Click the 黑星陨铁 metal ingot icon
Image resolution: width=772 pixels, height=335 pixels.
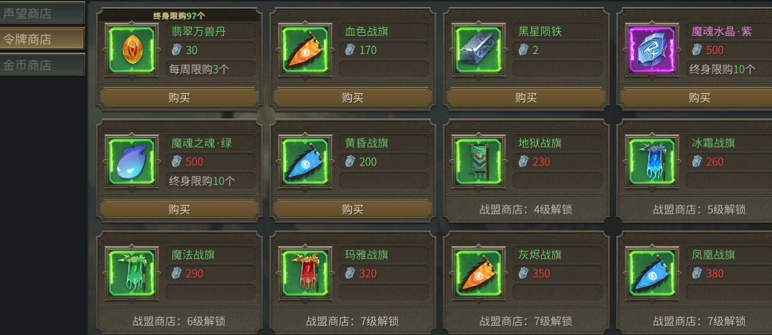coord(478,50)
